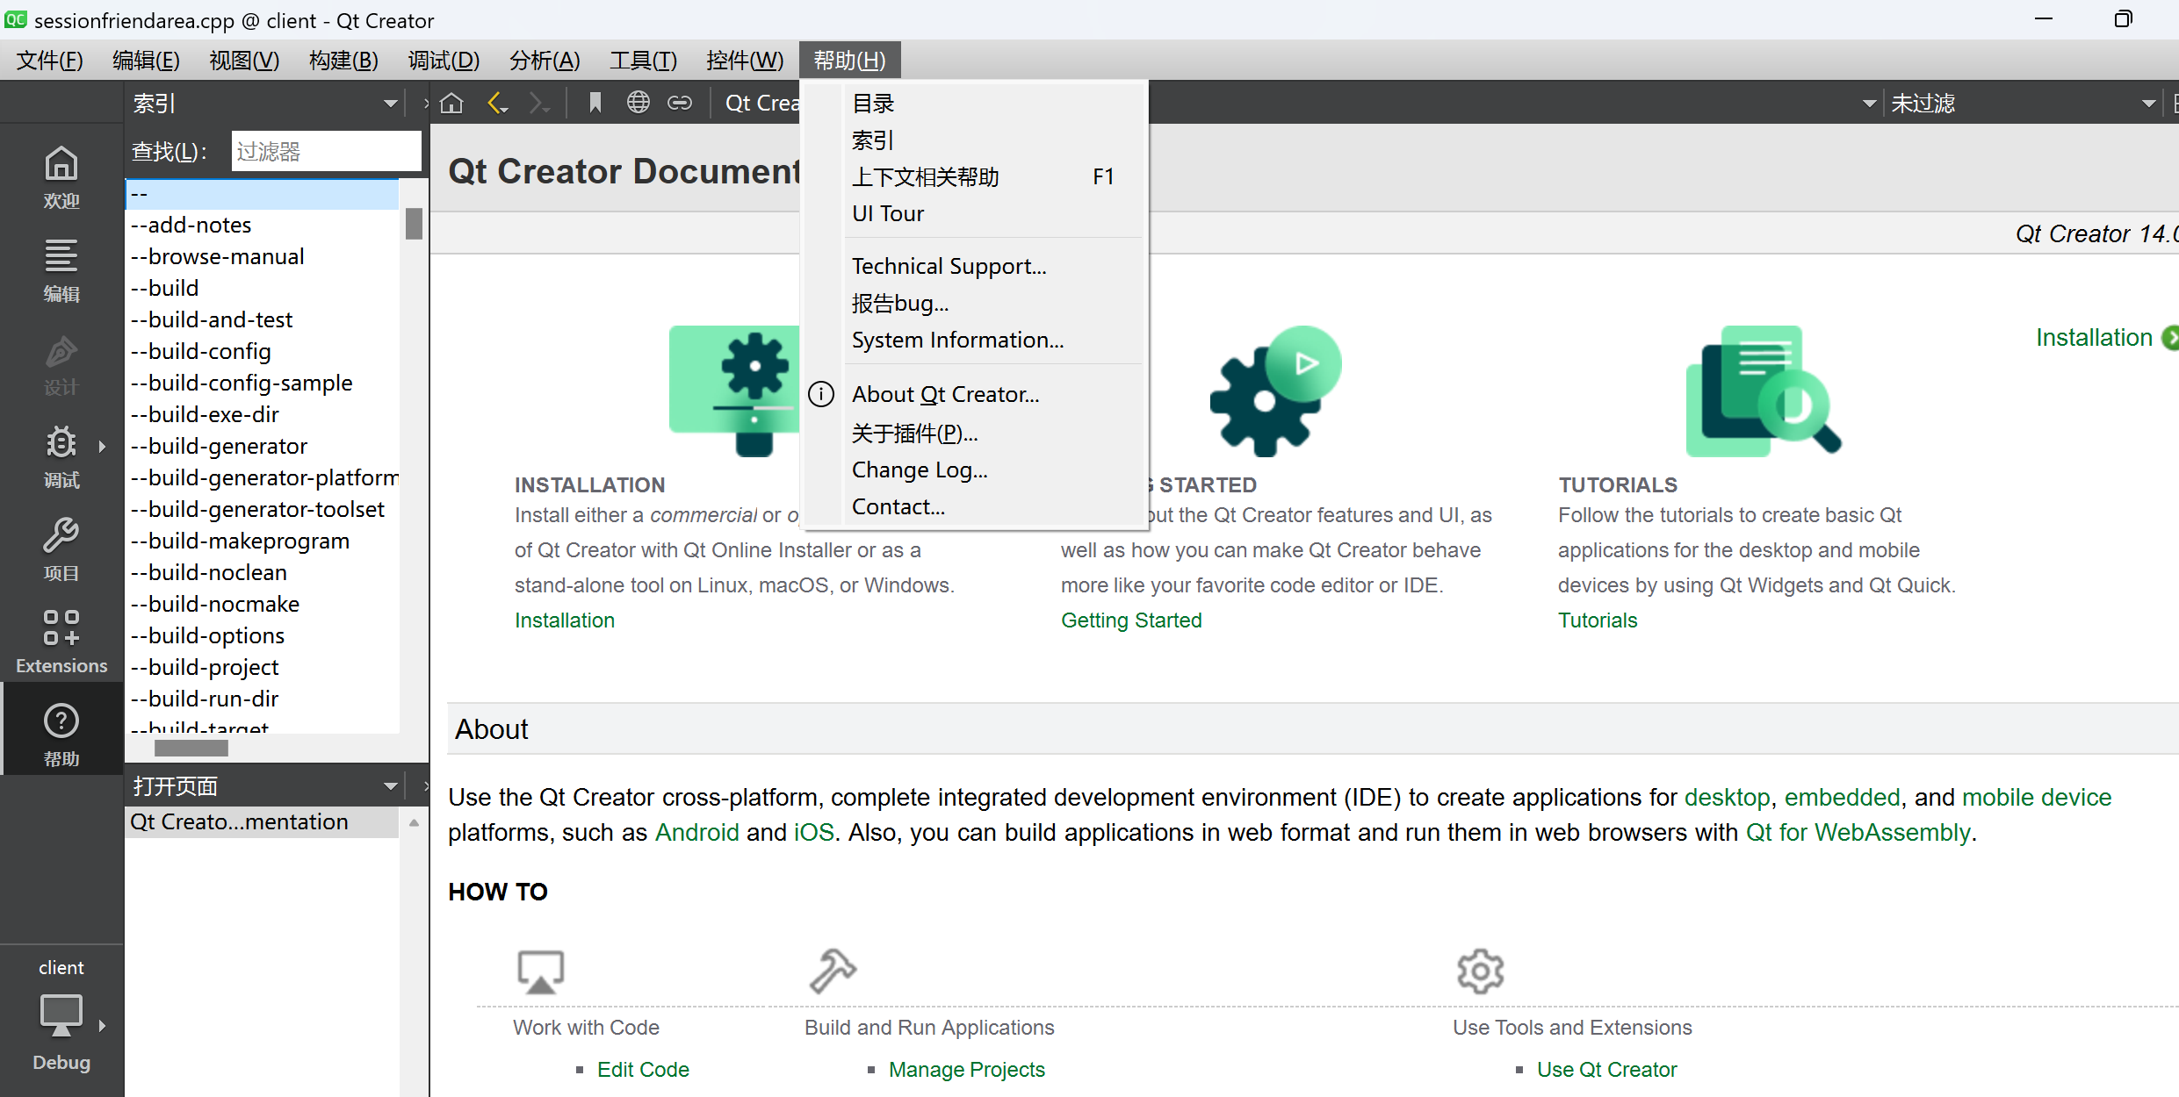Click the link chain icon in help toolbar
The image size is (2179, 1097).
pyautogui.click(x=680, y=103)
